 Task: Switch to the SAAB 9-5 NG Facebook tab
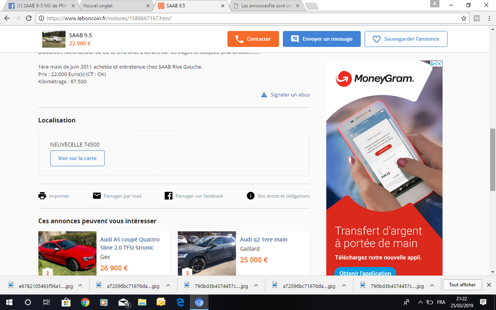coord(42,6)
